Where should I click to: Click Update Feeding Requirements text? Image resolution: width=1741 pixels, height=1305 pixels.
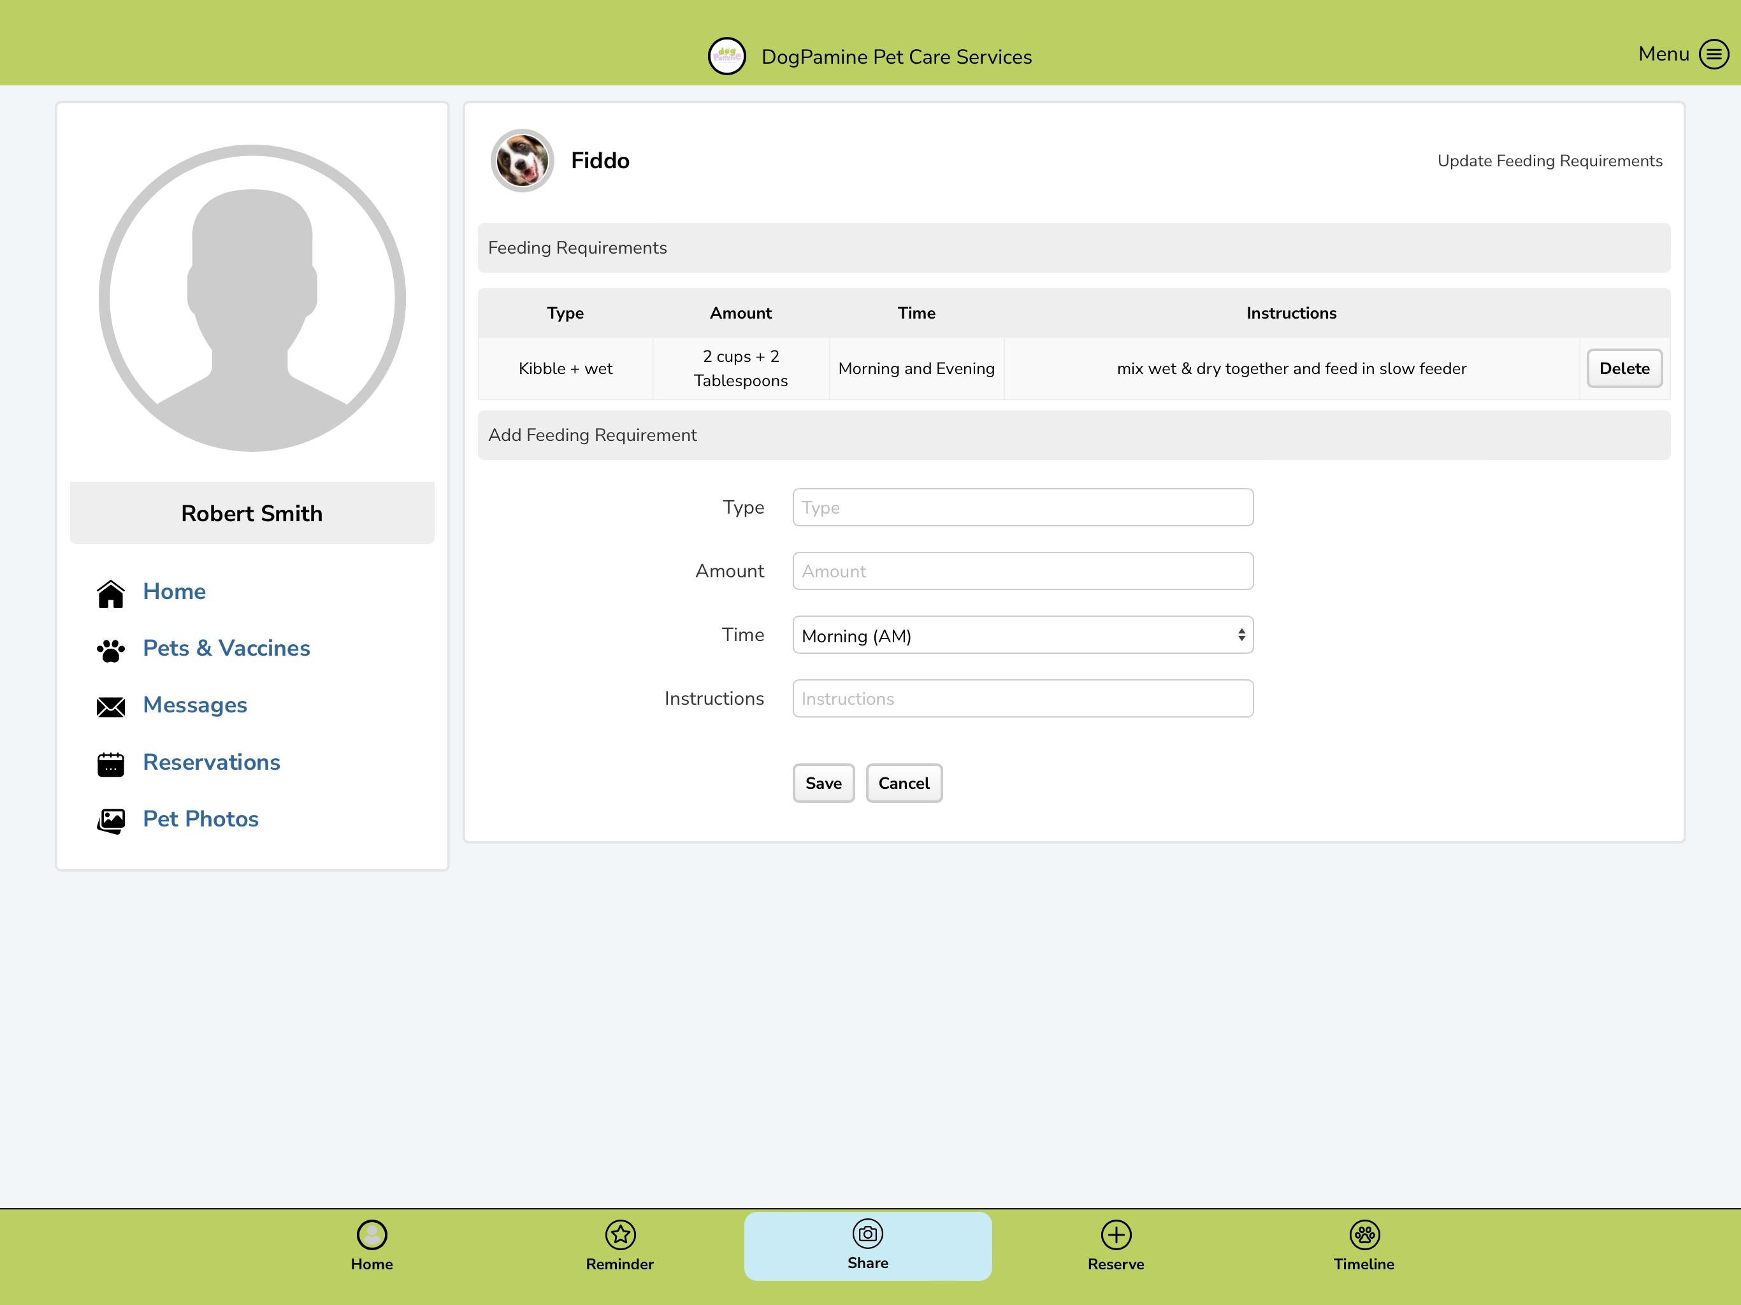[x=1550, y=161]
